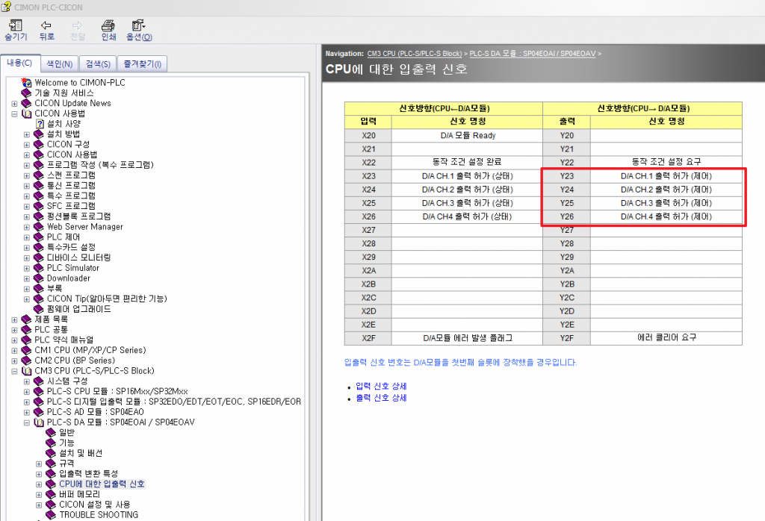Click the 뒤로 (Back) toolbar icon
This screenshot has width=765, height=521.
pyautogui.click(x=46, y=28)
